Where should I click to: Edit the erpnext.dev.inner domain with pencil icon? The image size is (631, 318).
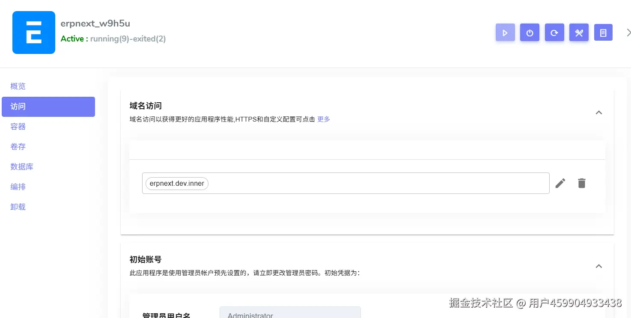point(560,183)
